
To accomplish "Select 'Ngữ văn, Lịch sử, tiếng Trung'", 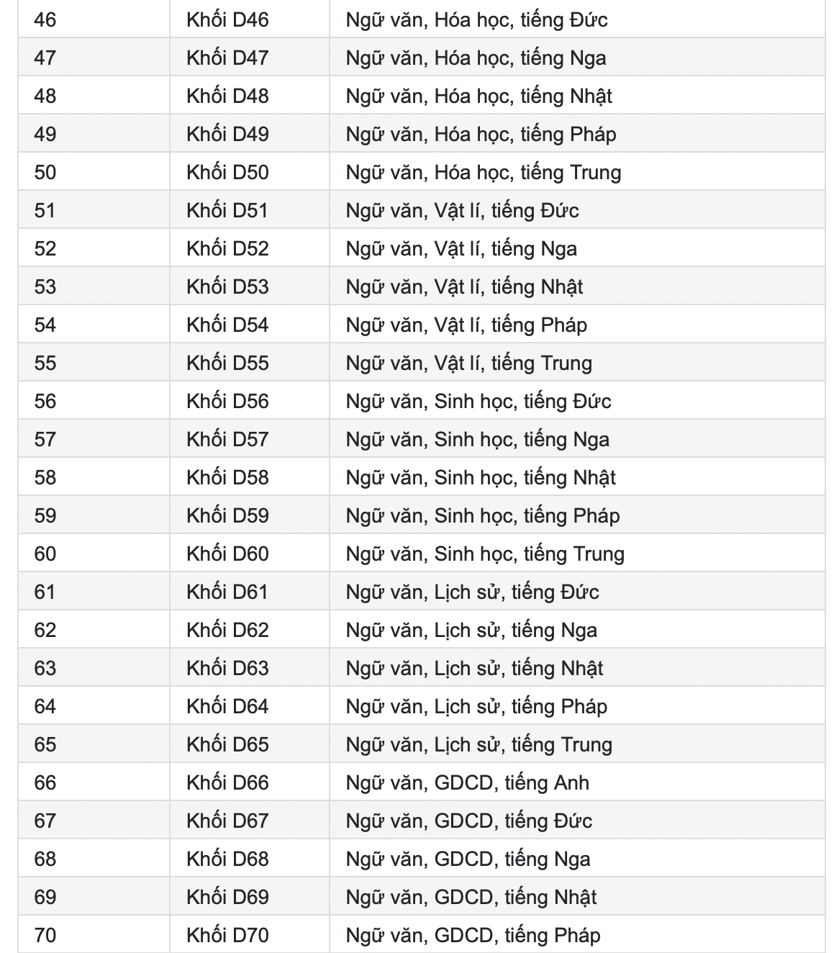I will click(x=479, y=745).
